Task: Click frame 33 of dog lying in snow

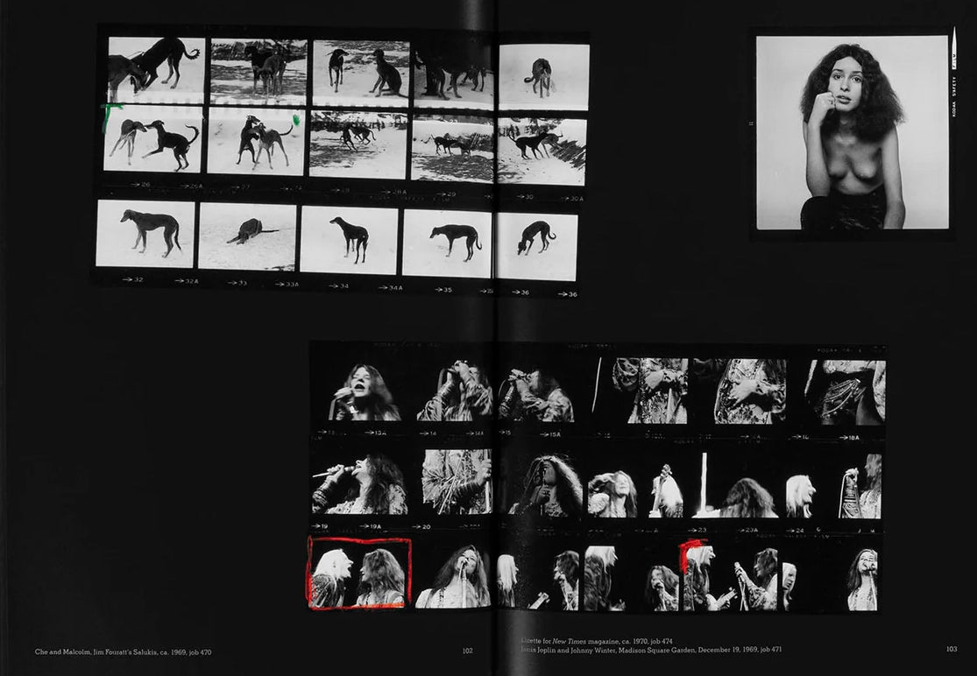Action: click(247, 237)
